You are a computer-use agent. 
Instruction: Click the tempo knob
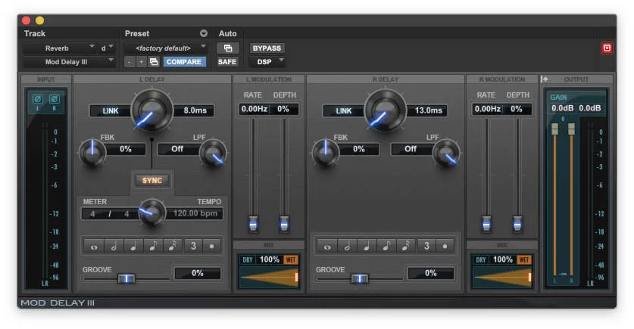(x=152, y=213)
